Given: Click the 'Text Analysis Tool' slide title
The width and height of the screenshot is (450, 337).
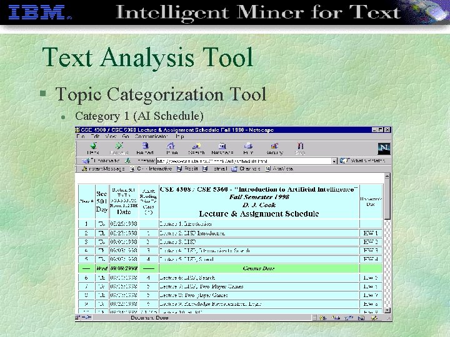Looking at the screenshot, I should pyautogui.click(x=147, y=57).
